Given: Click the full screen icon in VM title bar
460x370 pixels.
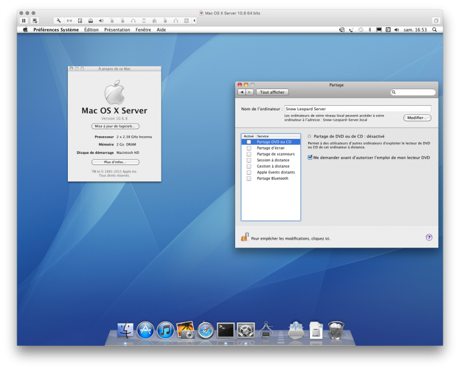Looking at the screenshot, I should tap(436, 21).
